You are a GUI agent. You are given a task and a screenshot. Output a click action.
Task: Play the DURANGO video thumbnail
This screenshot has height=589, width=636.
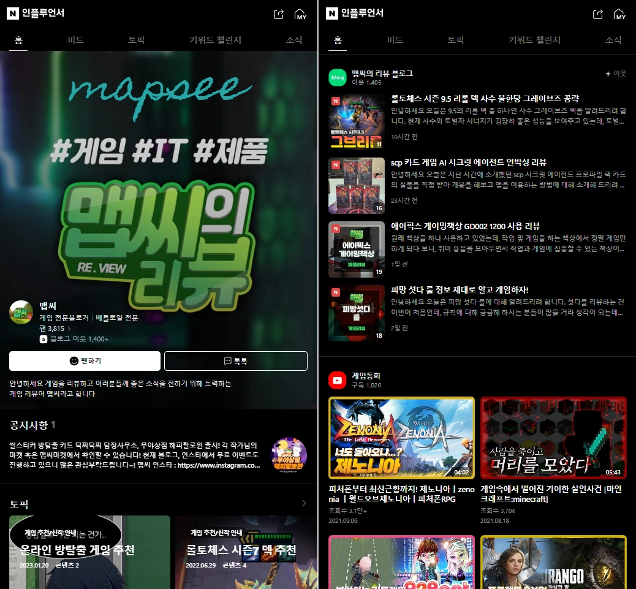(554, 562)
